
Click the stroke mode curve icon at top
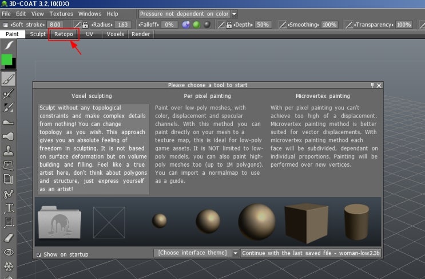click(9, 45)
